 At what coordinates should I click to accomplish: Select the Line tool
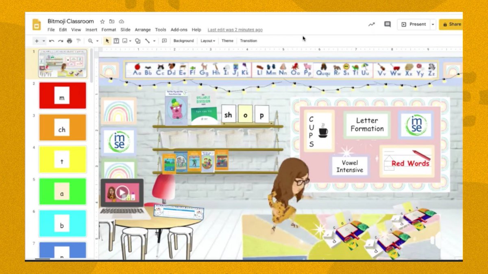point(147,41)
